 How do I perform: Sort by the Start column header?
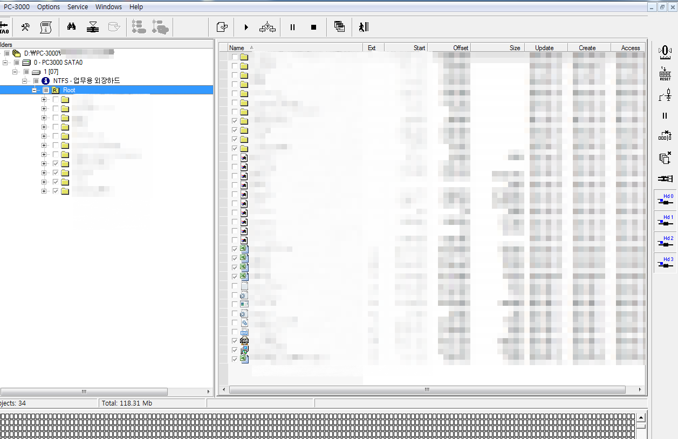click(x=406, y=47)
